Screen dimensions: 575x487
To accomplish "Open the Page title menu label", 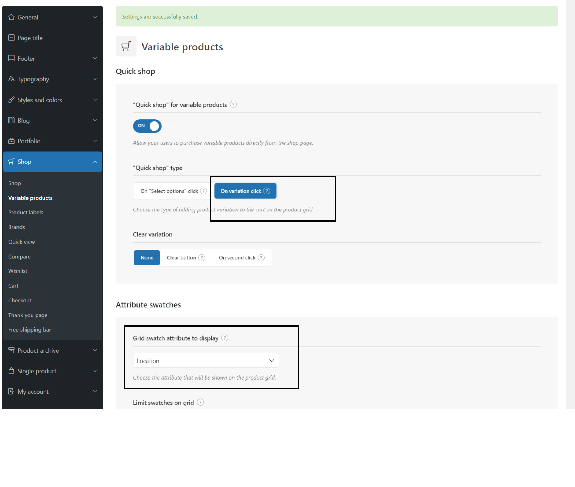I will pyautogui.click(x=30, y=38).
